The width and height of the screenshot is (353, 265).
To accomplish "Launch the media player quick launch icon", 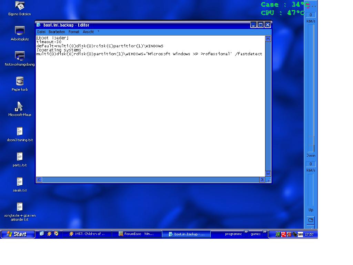I will tap(56, 234).
